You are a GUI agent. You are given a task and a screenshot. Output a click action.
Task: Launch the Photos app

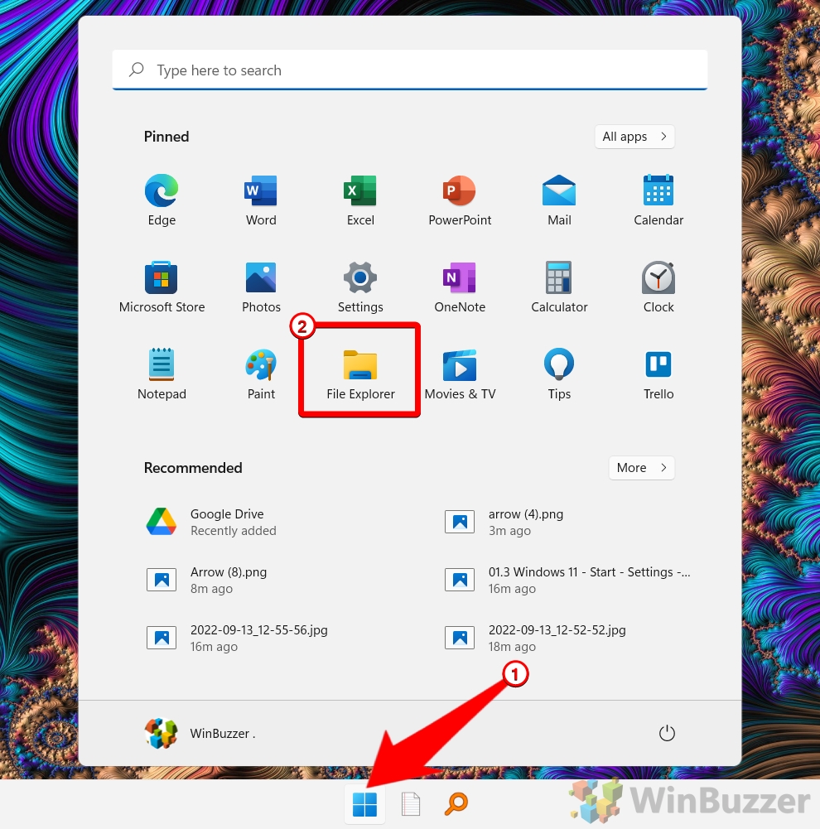261,287
